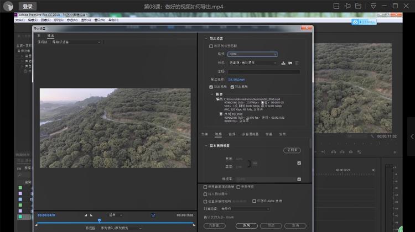Click the blue playhead on export preview timeline
Viewport: 415px width, 232px height.
coord(99,220)
